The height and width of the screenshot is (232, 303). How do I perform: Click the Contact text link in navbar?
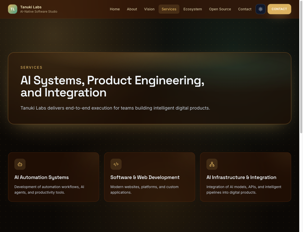(245, 9)
